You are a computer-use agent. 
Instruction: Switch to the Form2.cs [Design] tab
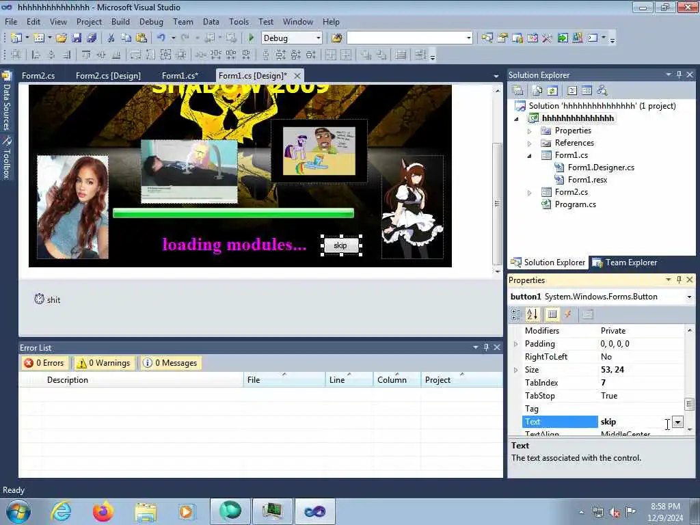(108, 75)
